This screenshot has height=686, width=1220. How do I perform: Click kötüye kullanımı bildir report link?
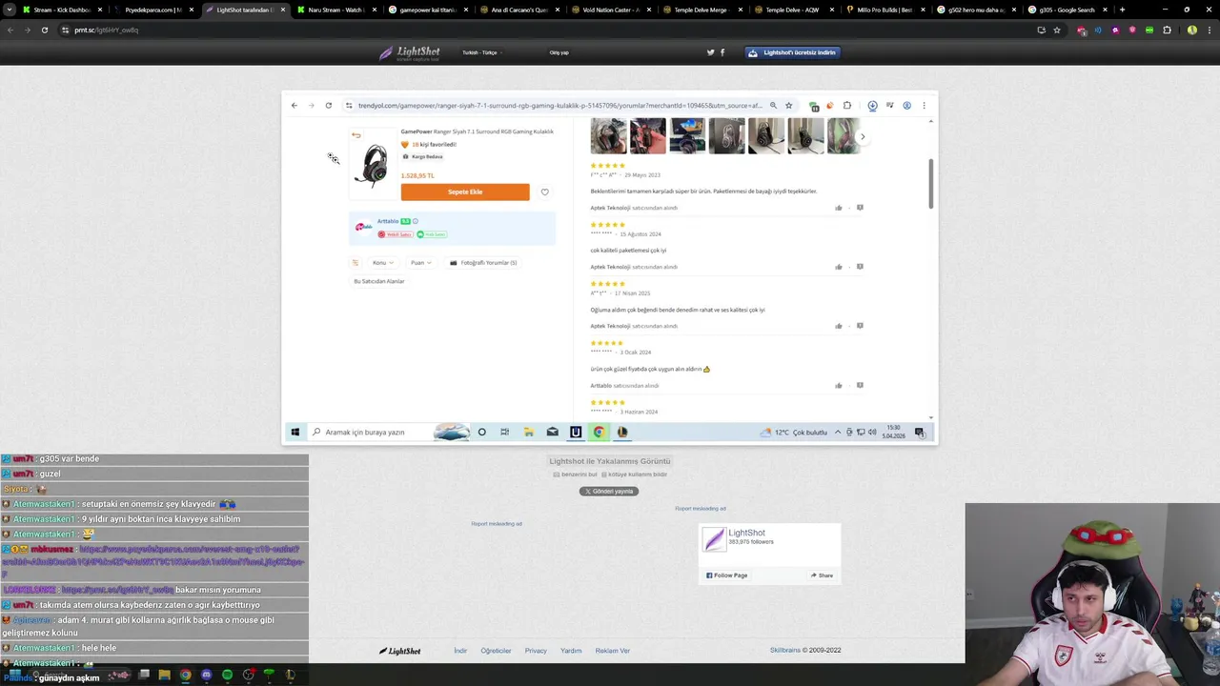coord(634,474)
